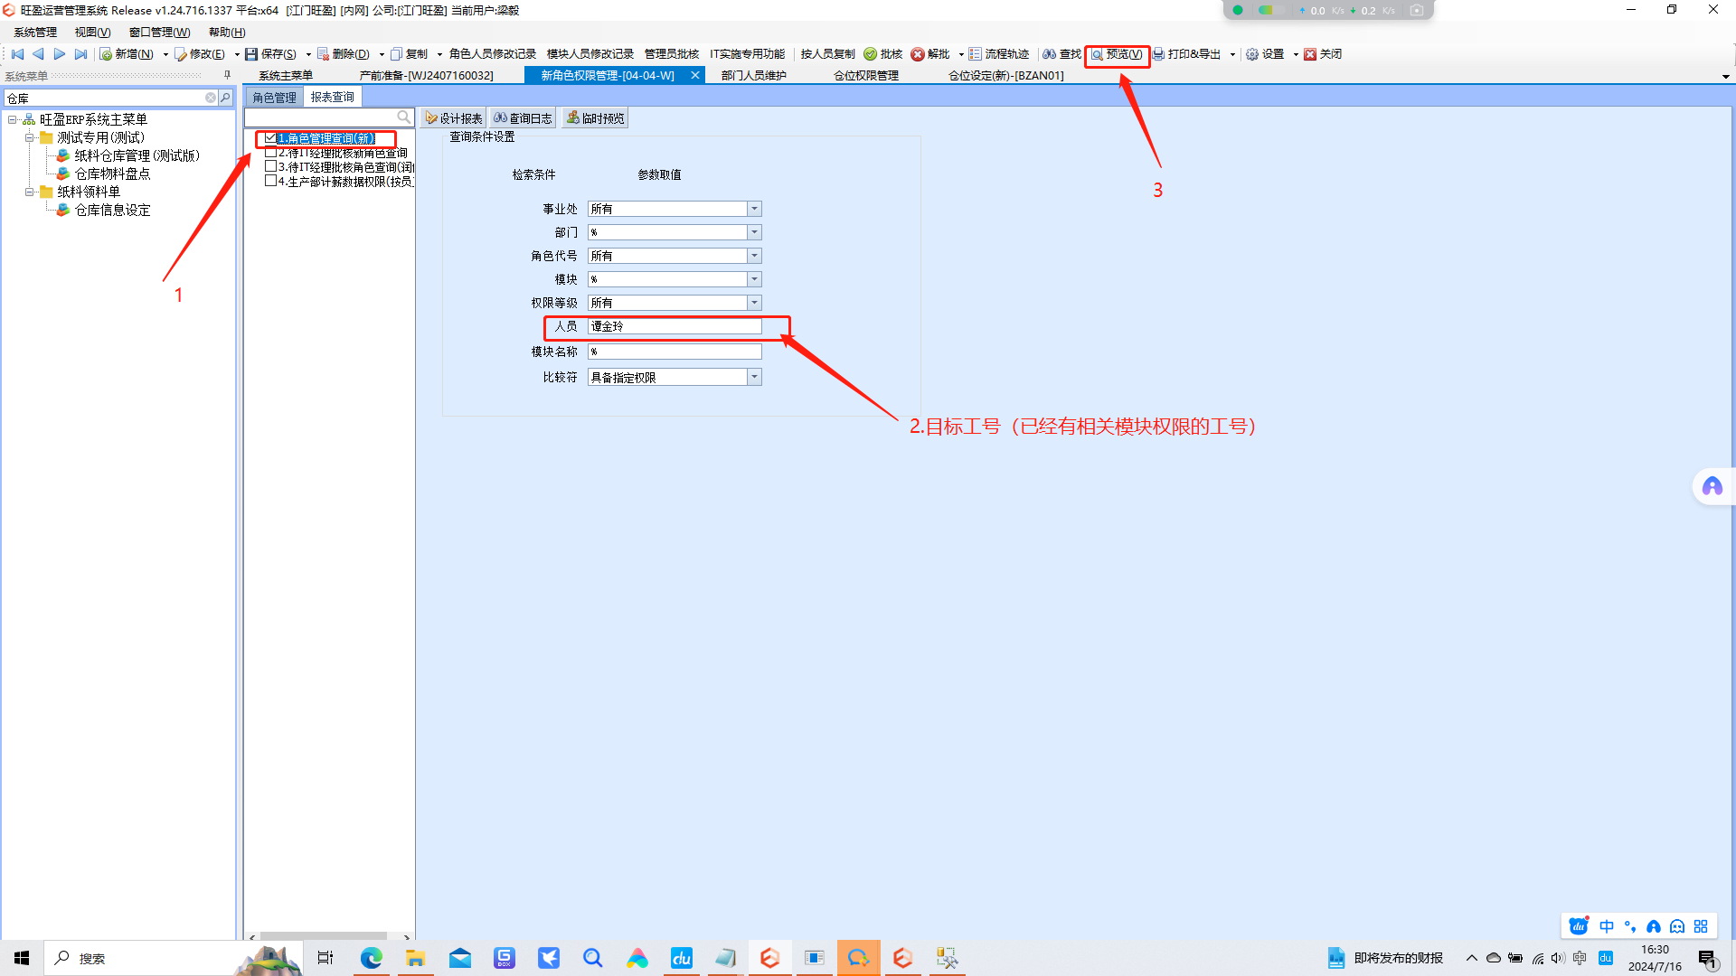The height and width of the screenshot is (976, 1736).
Task: Click the 查找 find toolbar button
Action: (x=1061, y=54)
